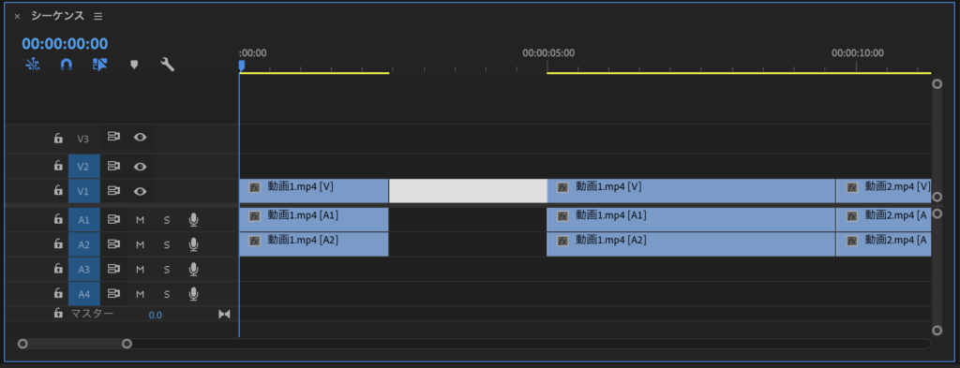Mute track A4
Viewport: 960px width, 368px height.
tap(141, 295)
